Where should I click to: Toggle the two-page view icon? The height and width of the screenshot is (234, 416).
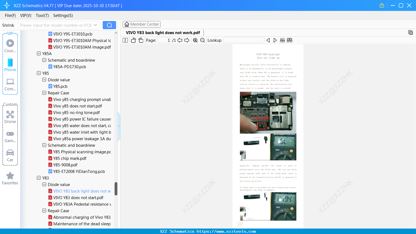pos(125,40)
